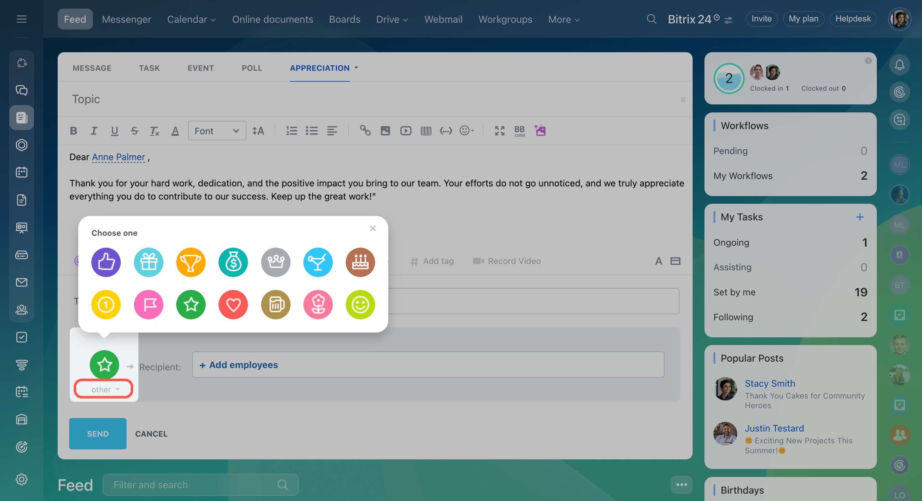
Task: Switch to the Poll tab
Action: [251, 68]
